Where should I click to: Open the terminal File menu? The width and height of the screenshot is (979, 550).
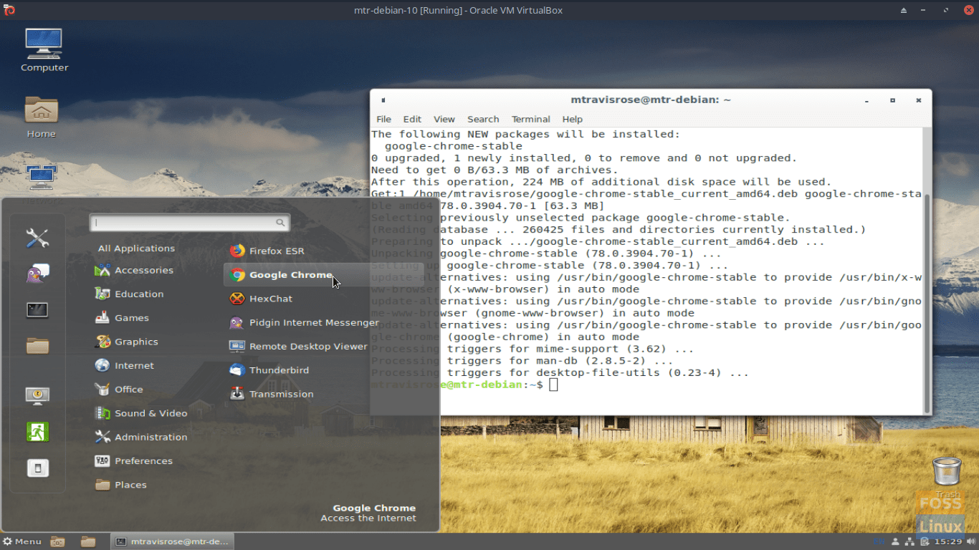coord(384,120)
